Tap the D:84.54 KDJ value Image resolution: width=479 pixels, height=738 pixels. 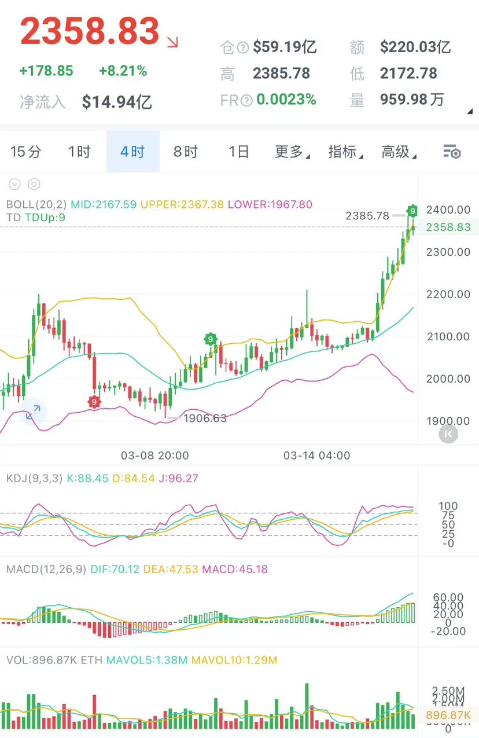[133, 479]
